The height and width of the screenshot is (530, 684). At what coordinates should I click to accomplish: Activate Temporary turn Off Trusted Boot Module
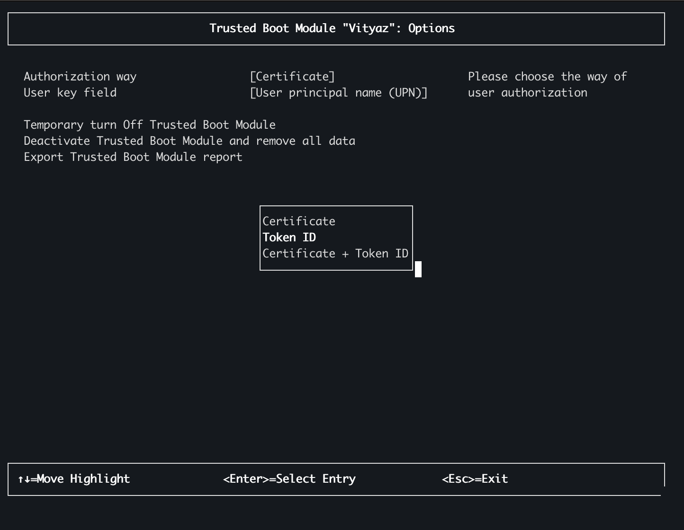(x=150, y=125)
